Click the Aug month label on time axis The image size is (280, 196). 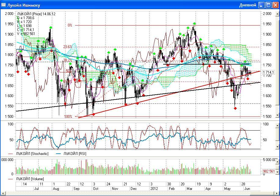click(x=56, y=188)
